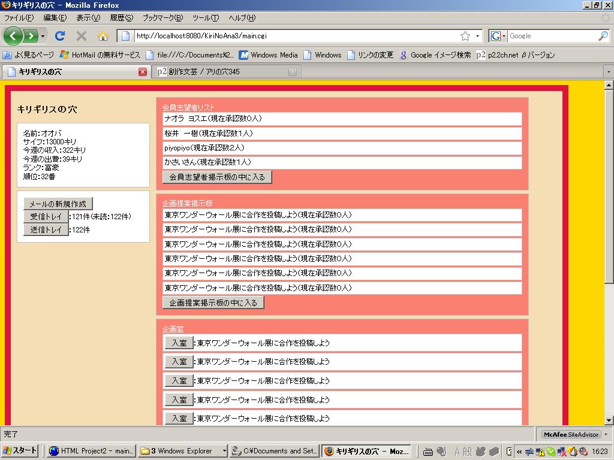Screen dimensions: 614x460
Task: Open the 表示(V) menu
Action: [x=88, y=17]
